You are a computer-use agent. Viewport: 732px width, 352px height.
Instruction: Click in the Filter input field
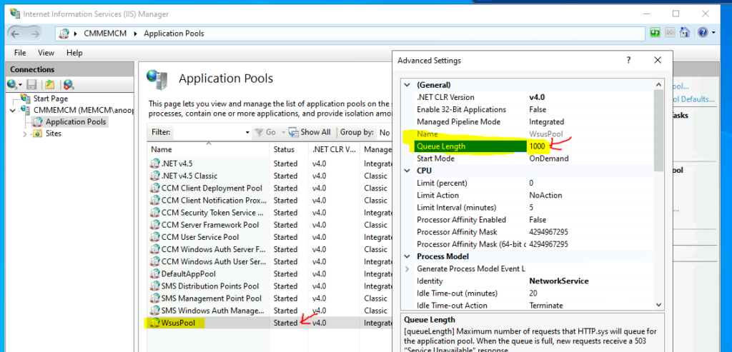coord(208,132)
